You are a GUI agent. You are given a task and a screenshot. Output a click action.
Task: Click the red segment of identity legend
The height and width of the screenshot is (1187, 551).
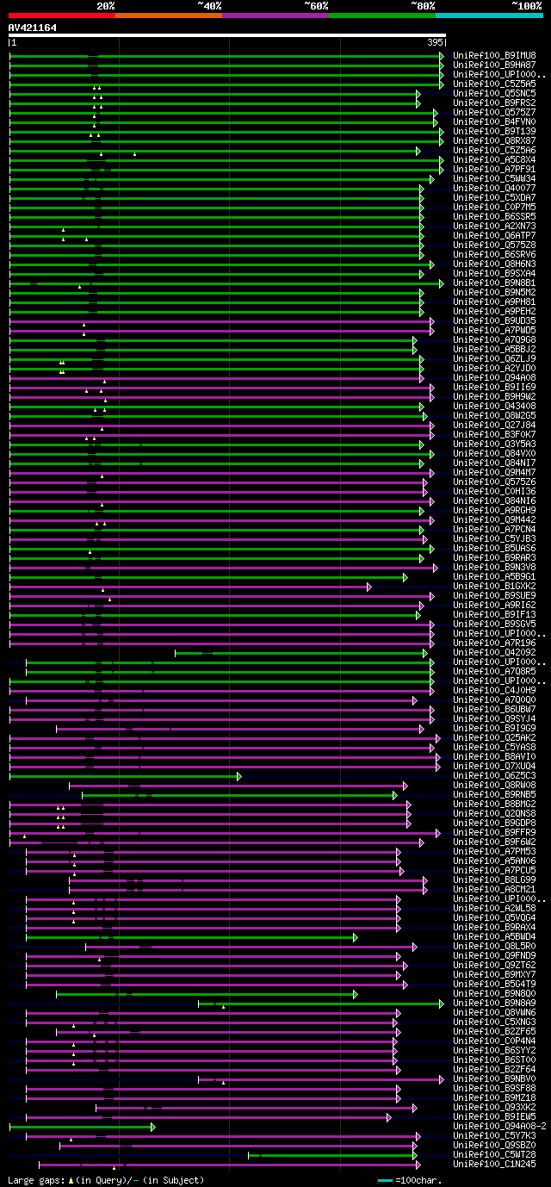point(61,16)
